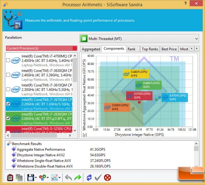The height and width of the screenshot is (185, 205).
Task: Click red 0.57GFLOPS/GIPS chart label
Action: click(x=139, y=96)
